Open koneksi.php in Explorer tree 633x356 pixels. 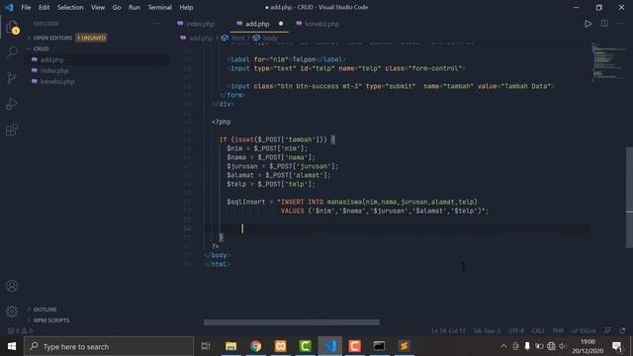pyautogui.click(x=57, y=81)
